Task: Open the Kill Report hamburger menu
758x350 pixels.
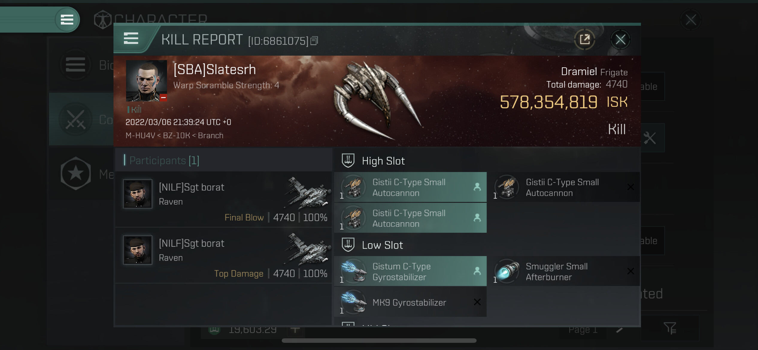Action: click(131, 39)
